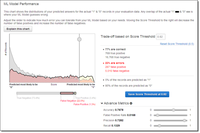The image size is (200, 133).
Task: Click the Precision slider handle
Action: [184, 120]
